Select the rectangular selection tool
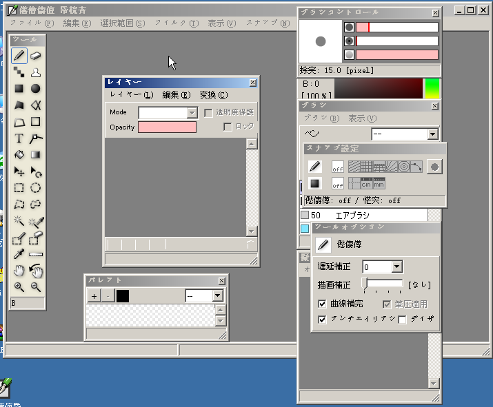This screenshot has height=407, width=493. 19,188
